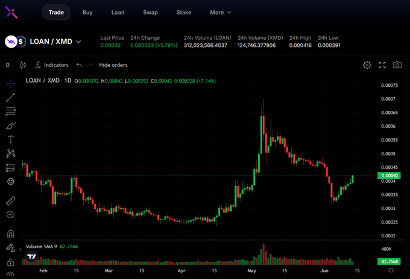This screenshot has width=410, height=279.
Task: Click the 24h High value 0.000416
Action: click(x=300, y=45)
